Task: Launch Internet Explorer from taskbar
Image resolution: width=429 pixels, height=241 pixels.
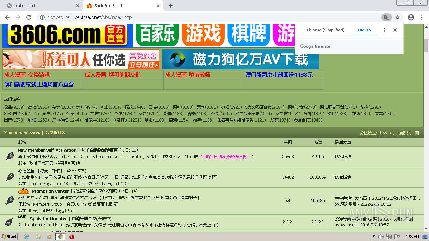Action: pyautogui.click(x=27, y=237)
